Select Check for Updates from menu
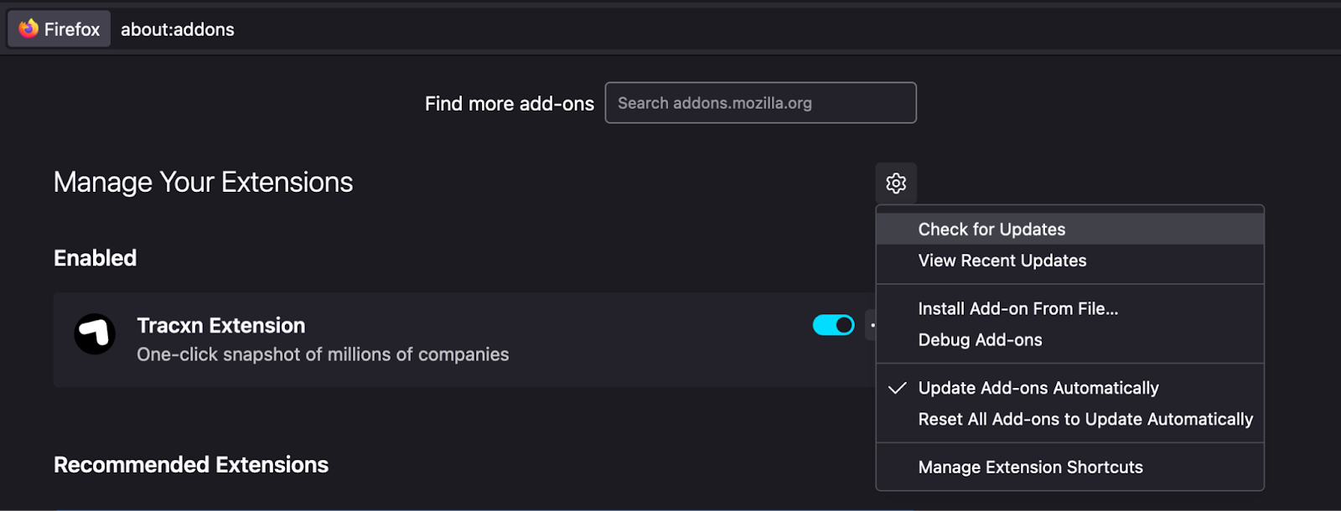 click(992, 230)
